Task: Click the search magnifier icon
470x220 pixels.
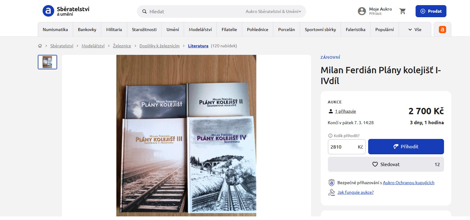Action: pos(144,11)
